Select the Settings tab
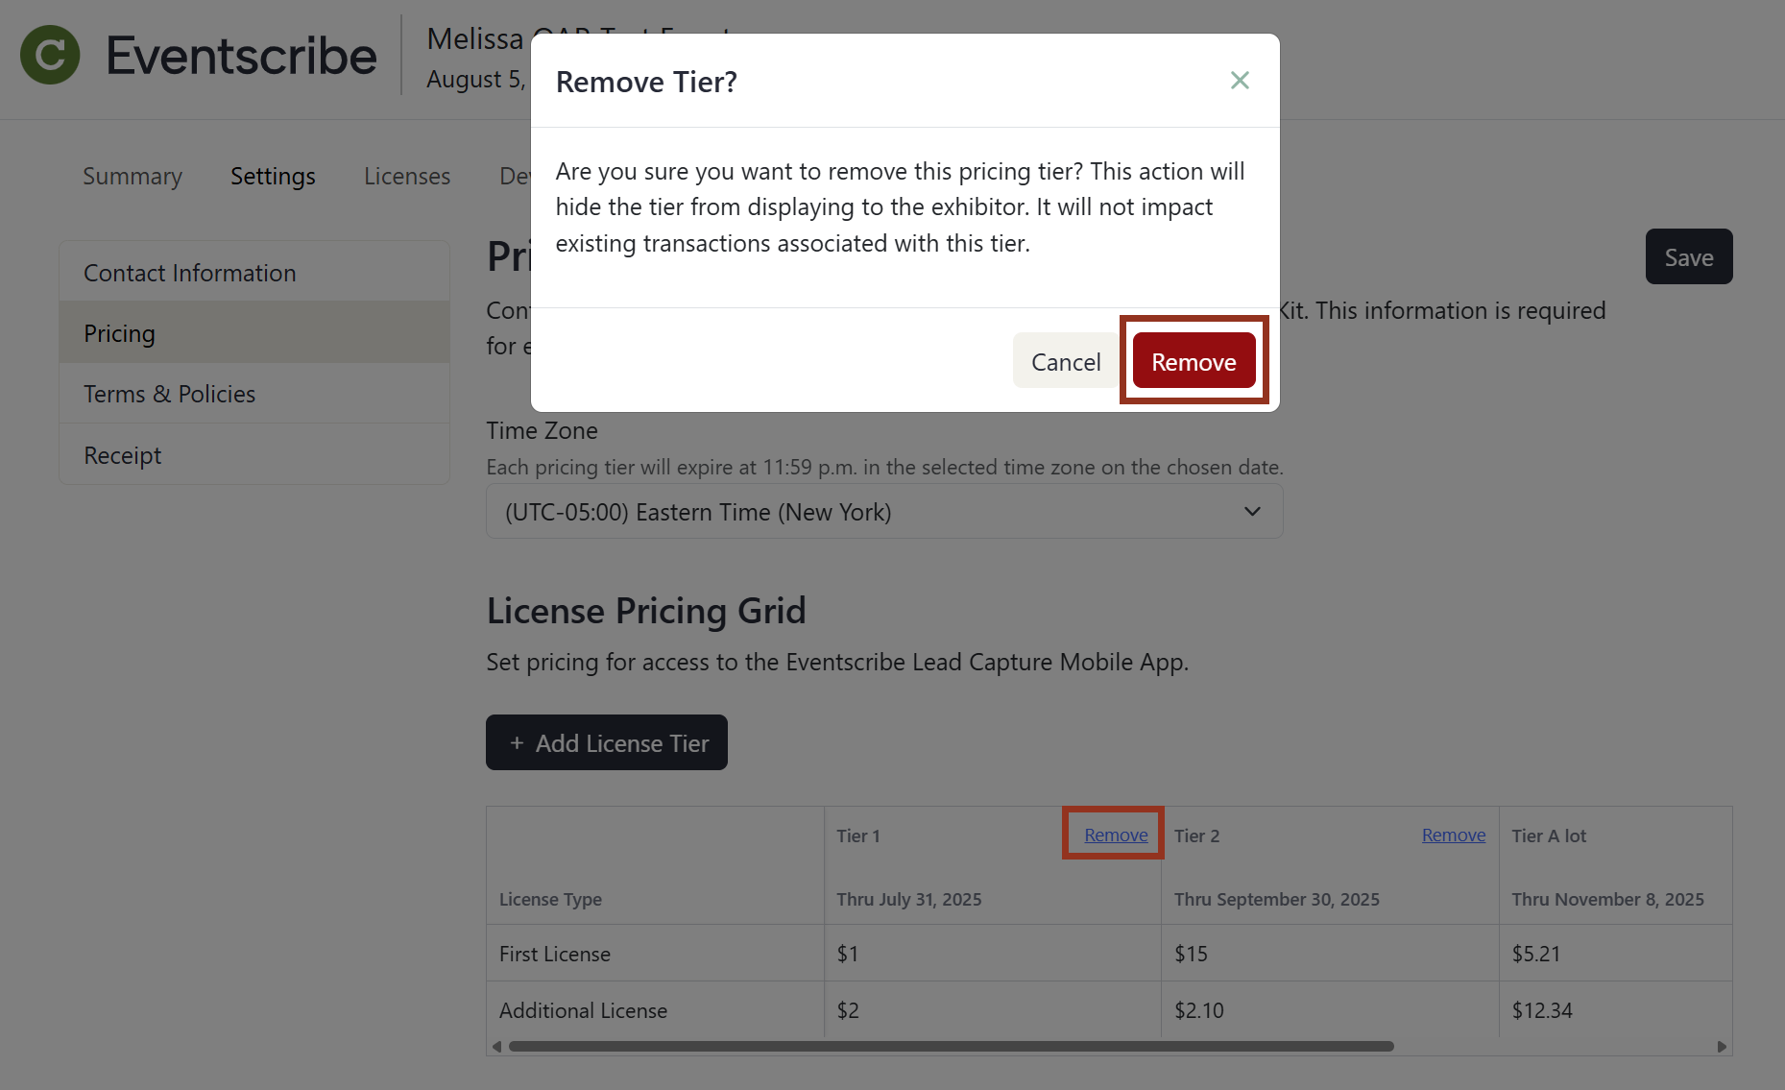 (x=272, y=176)
